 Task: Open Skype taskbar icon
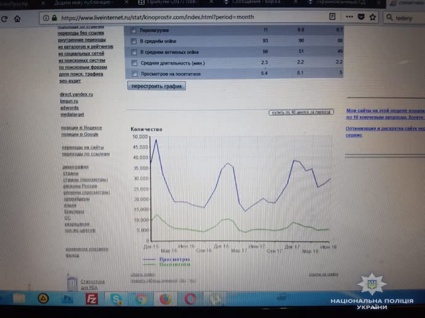click(116, 300)
